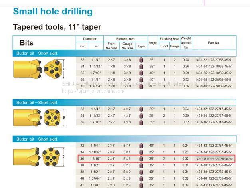Click type icon in row 1431-381122-27/59-45-51
Image resolution: width=250 pixels, height=188 pixels.
click(x=141, y=172)
